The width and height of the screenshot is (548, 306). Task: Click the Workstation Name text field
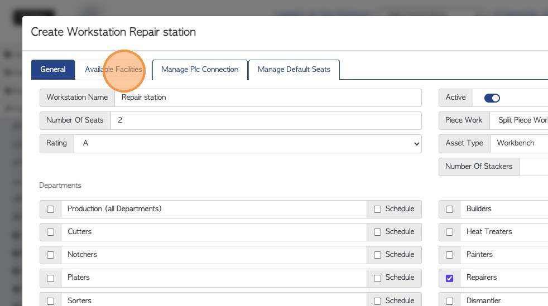tap(267, 98)
